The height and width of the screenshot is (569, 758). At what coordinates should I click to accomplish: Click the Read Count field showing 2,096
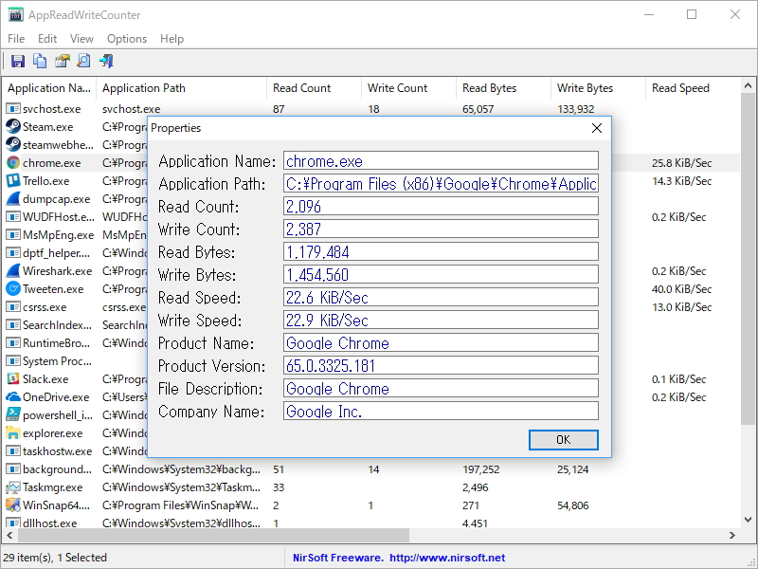pos(441,206)
